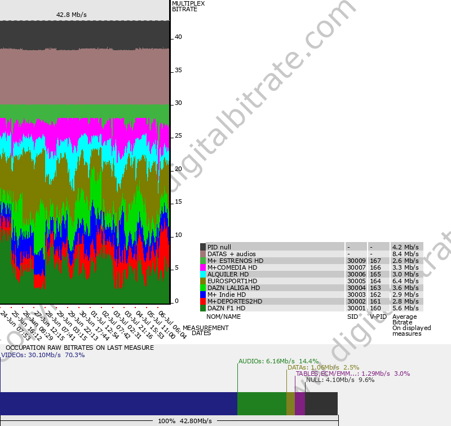Select the PID null channel name
This screenshot has width=451, height=426.
219,247
